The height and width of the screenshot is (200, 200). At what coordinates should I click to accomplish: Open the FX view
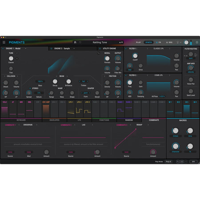(160, 42)
